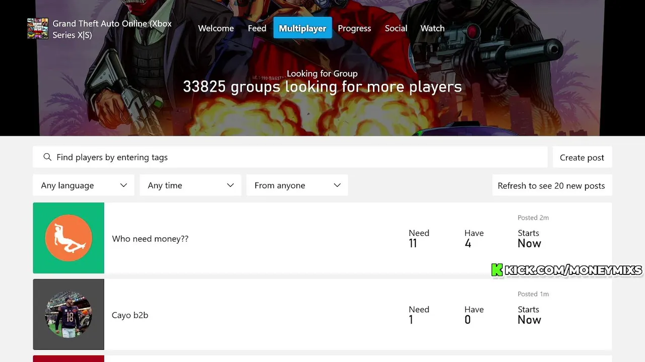Click Refresh to see 20 new posts
The height and width of the screenshot is (362, 645).
click(551, 186)
